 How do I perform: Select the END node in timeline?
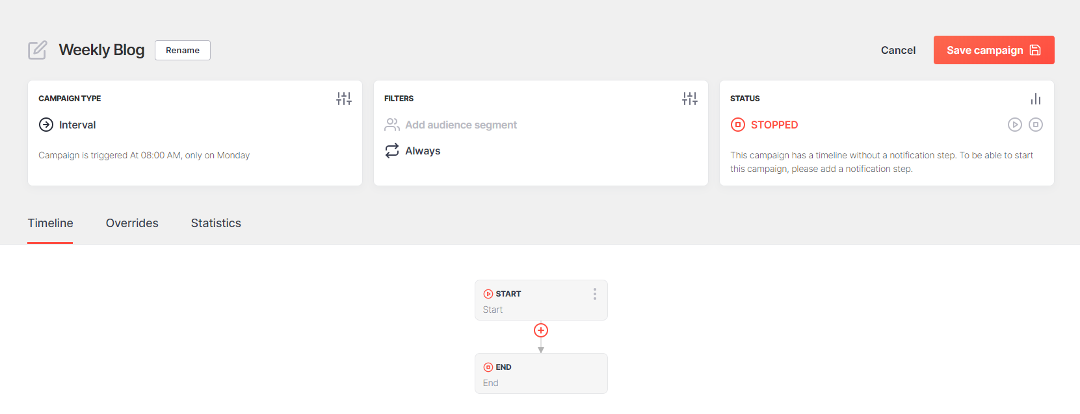(541, 374)
